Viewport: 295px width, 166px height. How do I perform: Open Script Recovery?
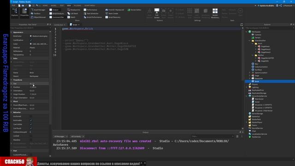click(113, 17)
